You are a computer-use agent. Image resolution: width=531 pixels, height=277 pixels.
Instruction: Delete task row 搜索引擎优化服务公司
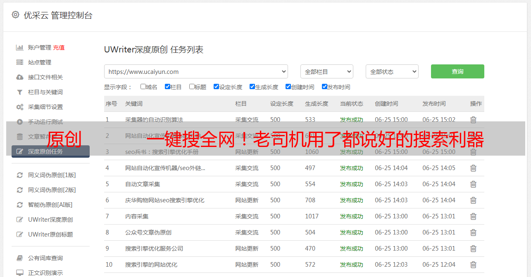pyautogui.click(x=473, y=249)
